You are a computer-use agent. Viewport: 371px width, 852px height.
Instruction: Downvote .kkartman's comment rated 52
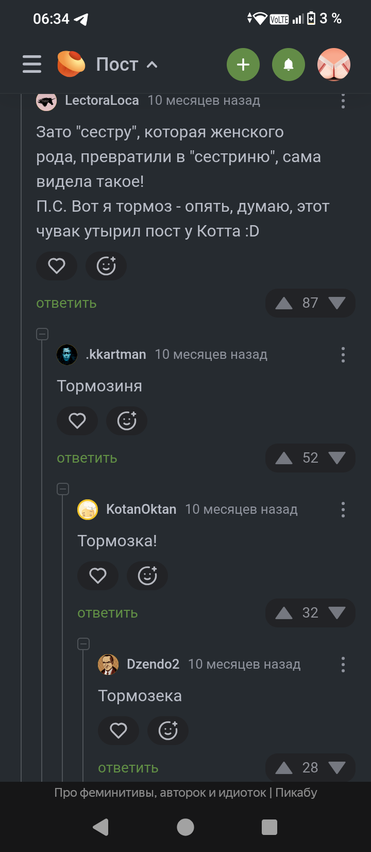(337, 458)
